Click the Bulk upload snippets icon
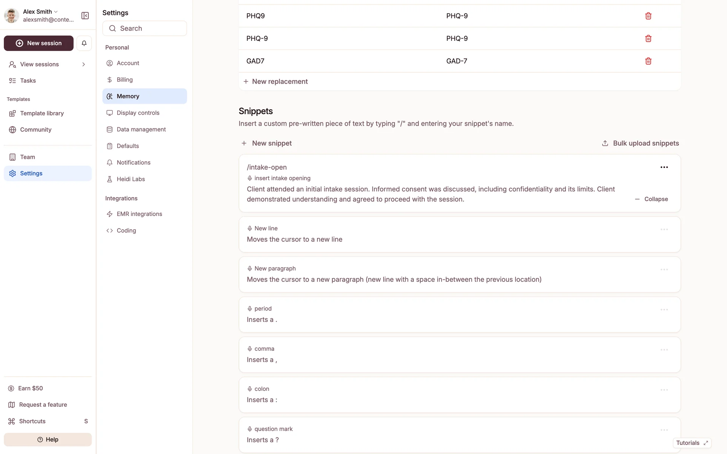This screenshot has width=727, height=454. 605,143
